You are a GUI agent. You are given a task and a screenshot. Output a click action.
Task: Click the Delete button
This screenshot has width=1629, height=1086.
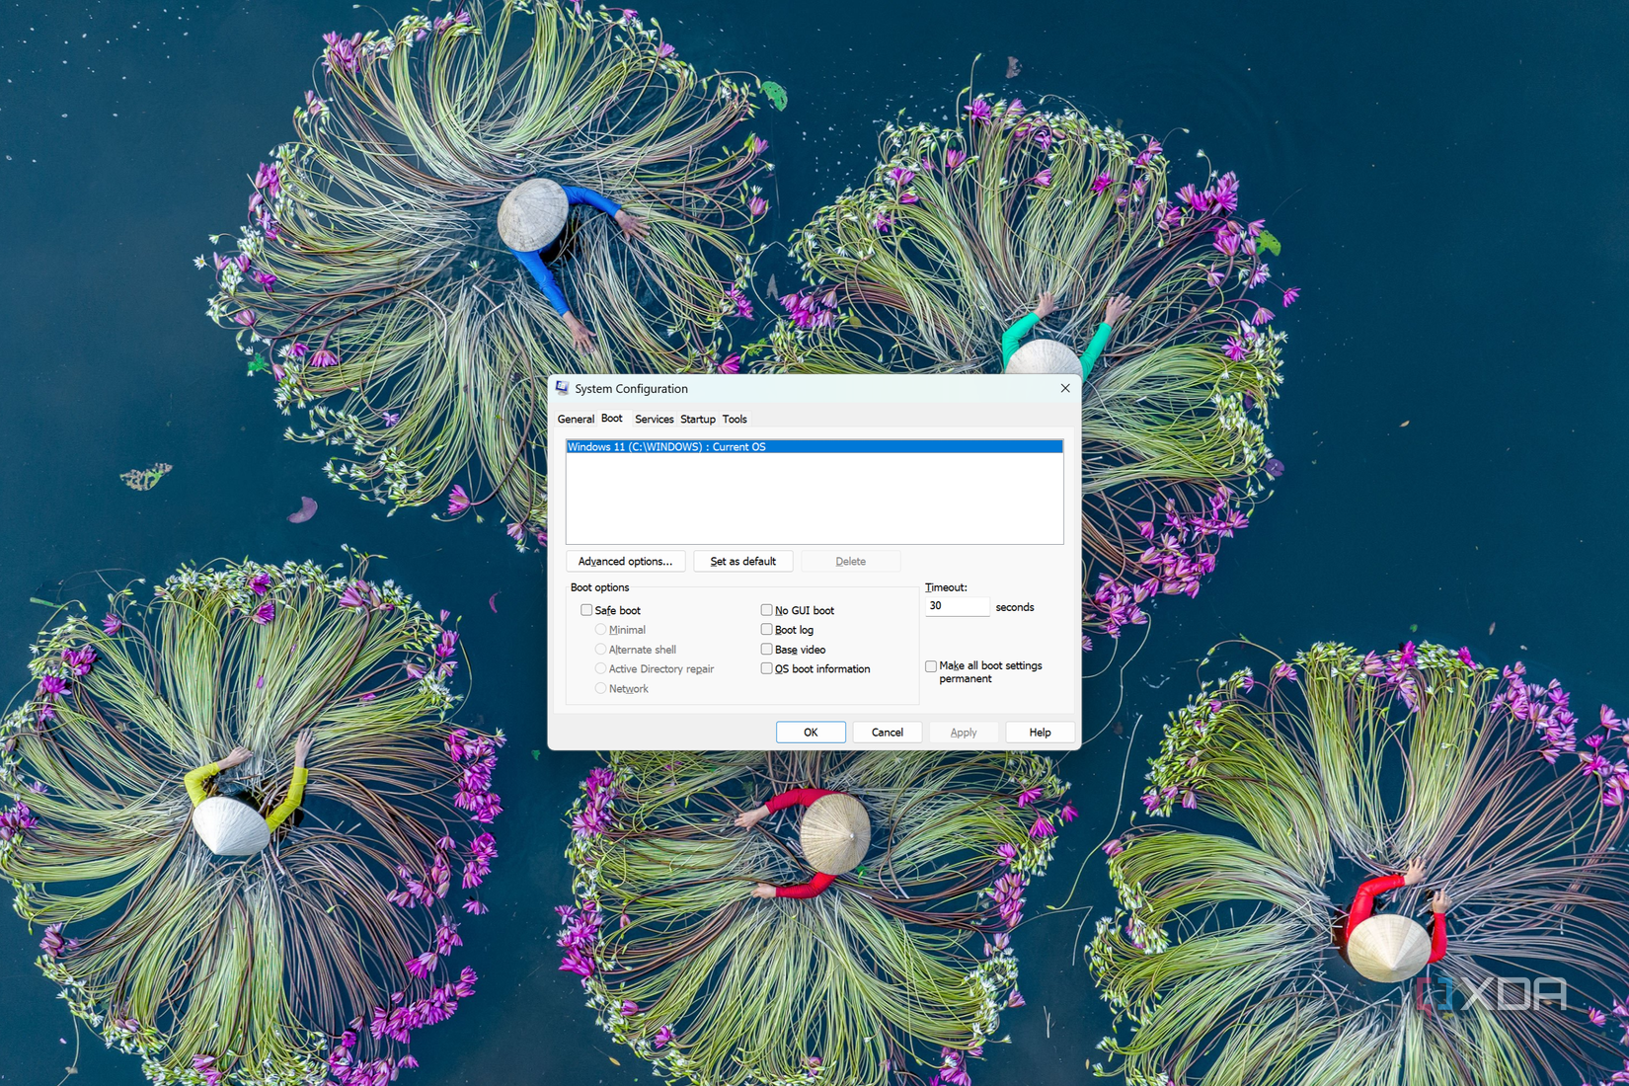coord(850,561)
